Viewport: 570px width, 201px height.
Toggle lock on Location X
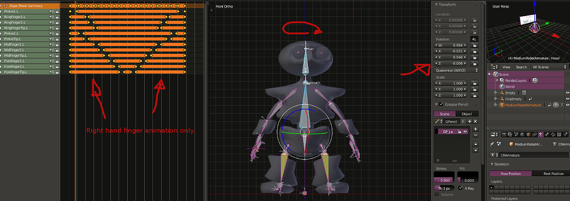click(x=474, y=21)
